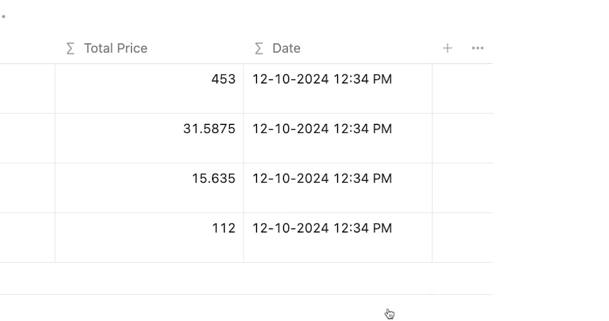Click the empty cell left of 453
Screen dimensions: 609x321
coord(27,89)
